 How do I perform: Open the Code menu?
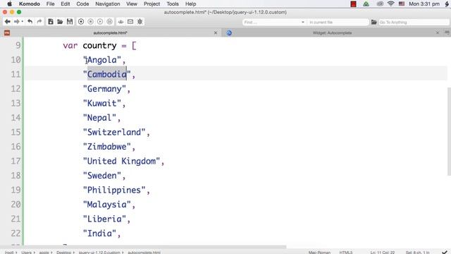(82, 4)
